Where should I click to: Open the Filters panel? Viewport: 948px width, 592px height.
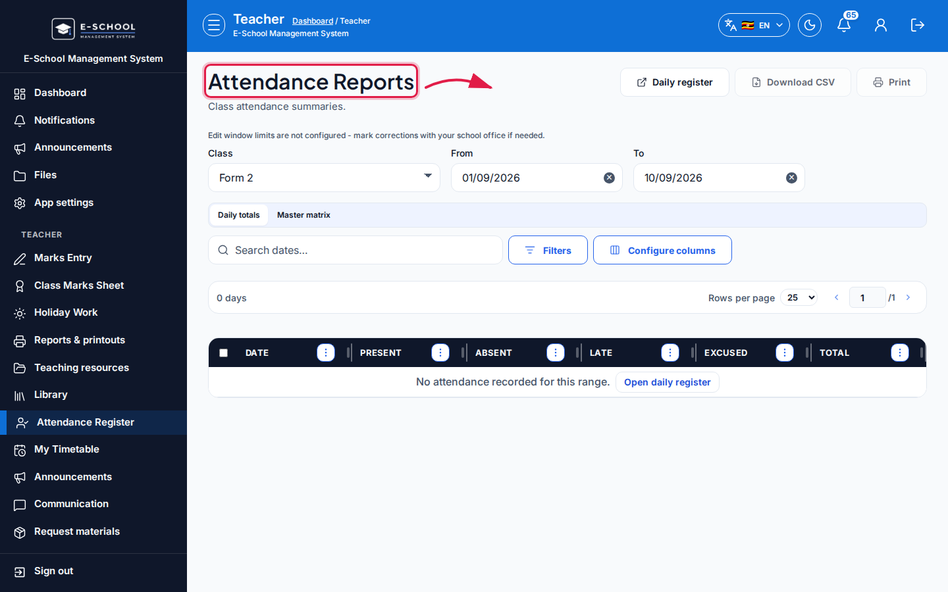[x=548, y=250]
